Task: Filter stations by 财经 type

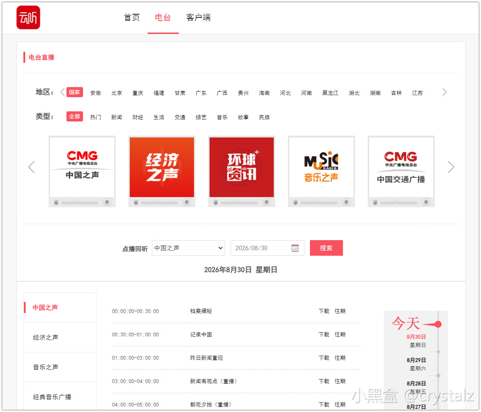Action: point(138,117)
